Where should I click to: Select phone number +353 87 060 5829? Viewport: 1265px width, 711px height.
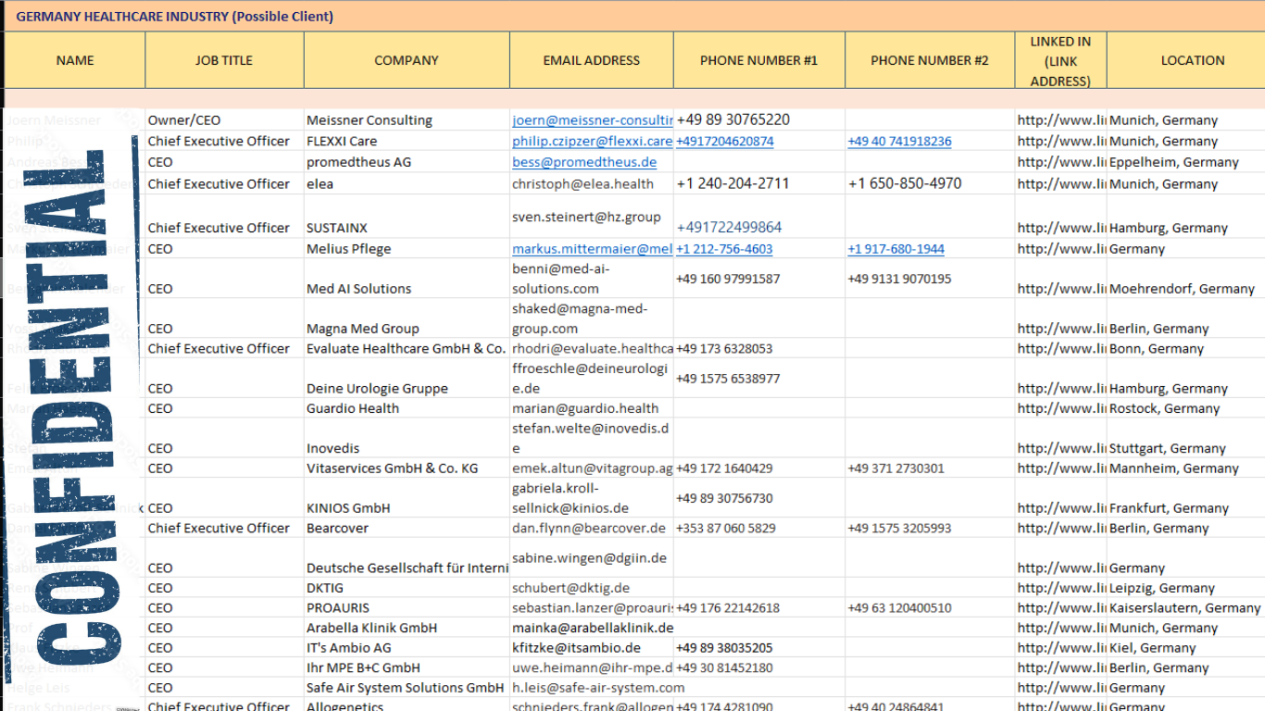[x=726, y=529]
